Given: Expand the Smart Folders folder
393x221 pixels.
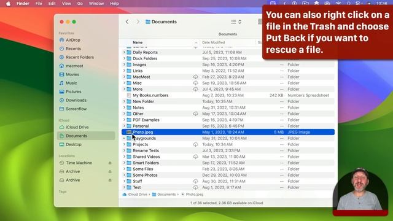Looking at the screenshot, I should (124, 163).
